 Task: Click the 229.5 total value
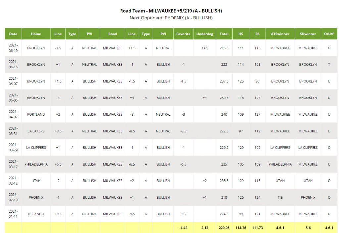224,147
